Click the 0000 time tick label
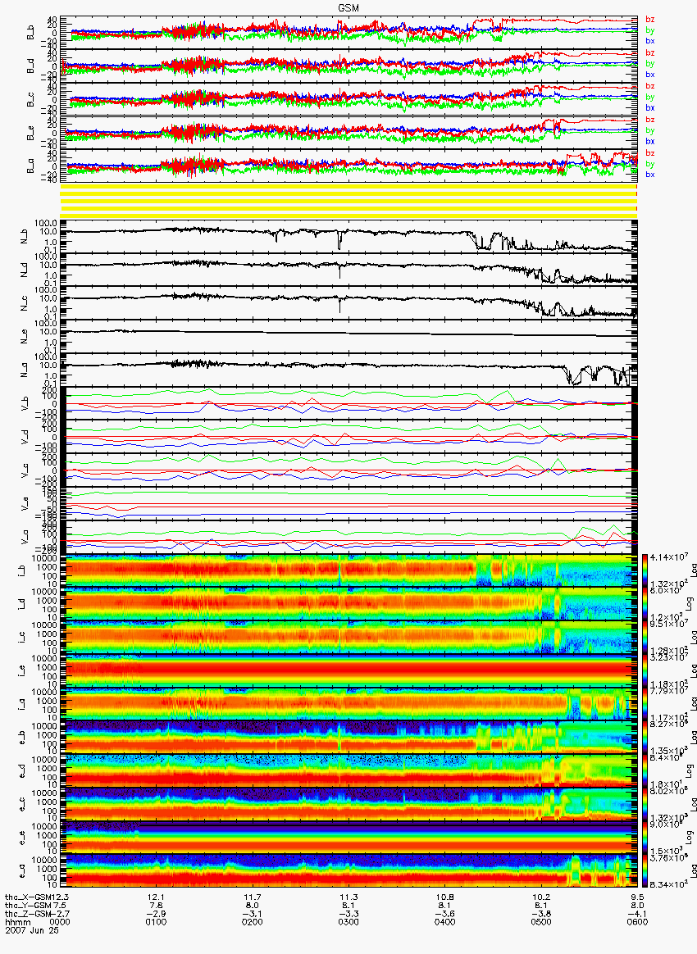Viewport: 697px width, 954px height. (x=60, y=922)
